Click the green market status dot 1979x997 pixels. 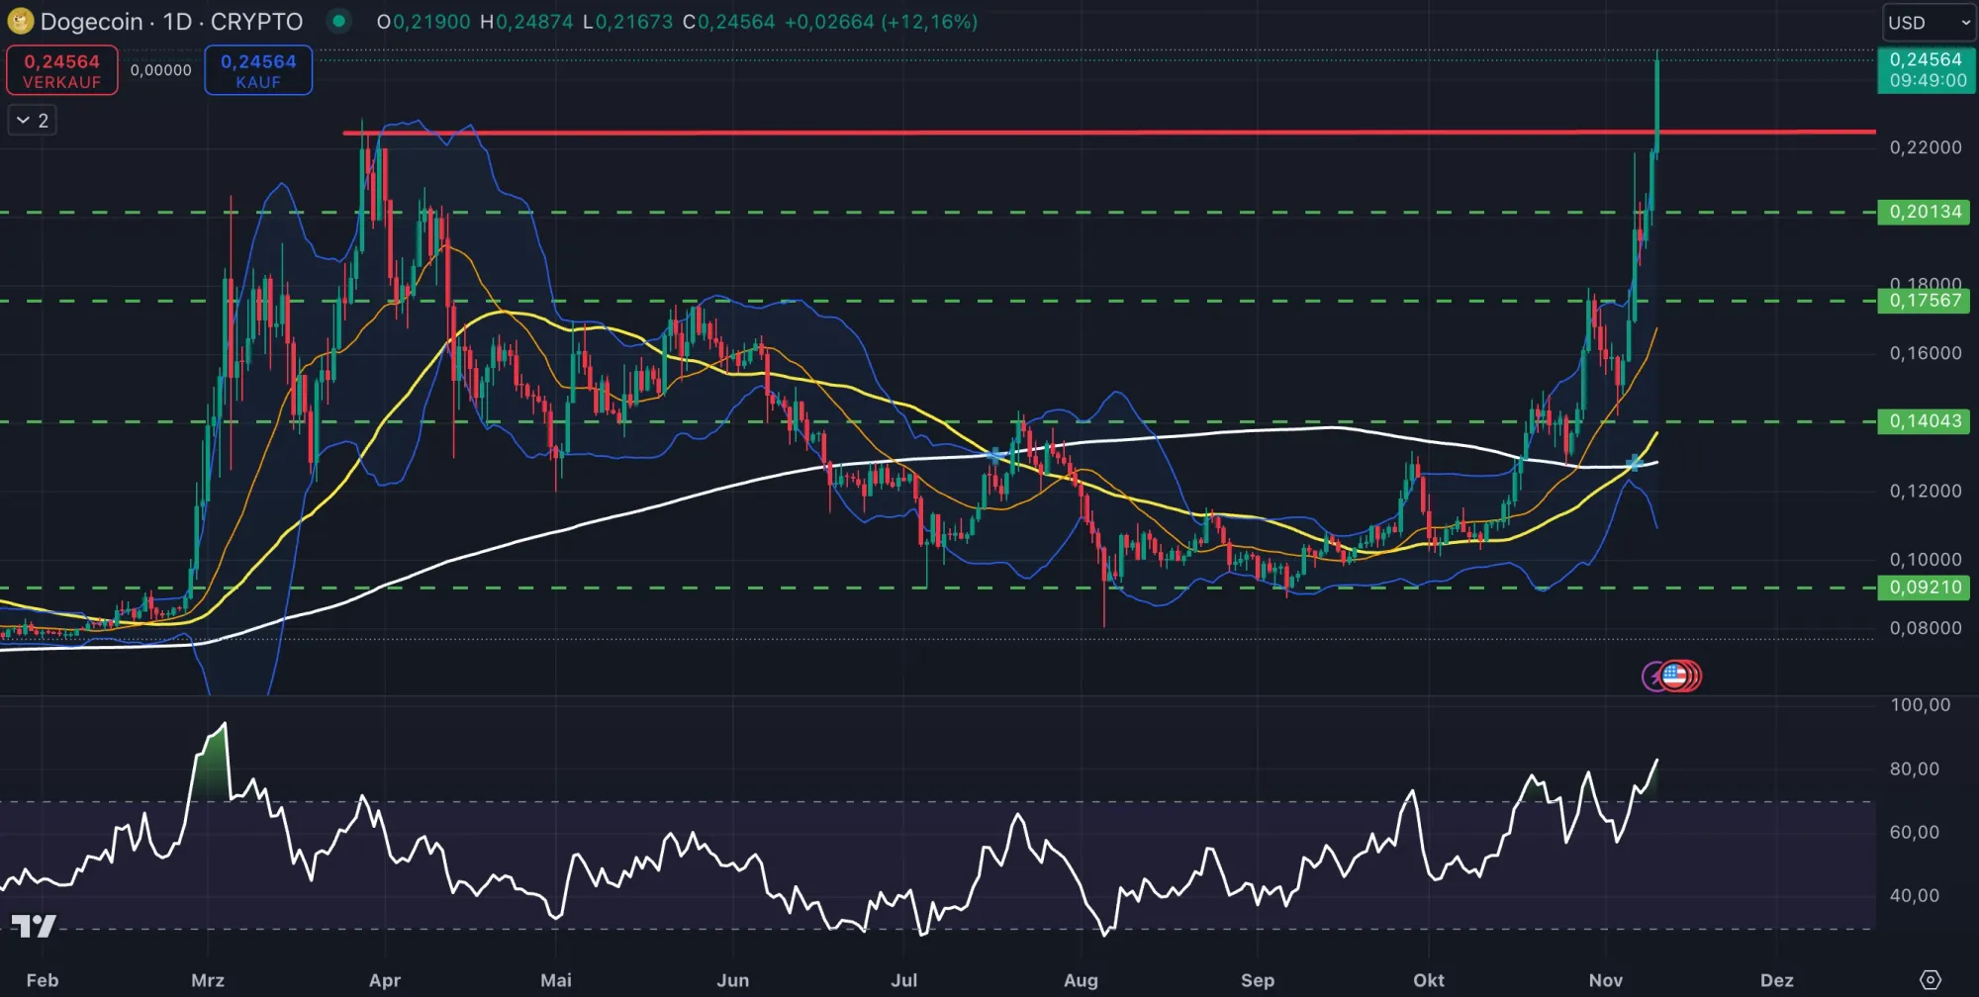tap(339, 21)
